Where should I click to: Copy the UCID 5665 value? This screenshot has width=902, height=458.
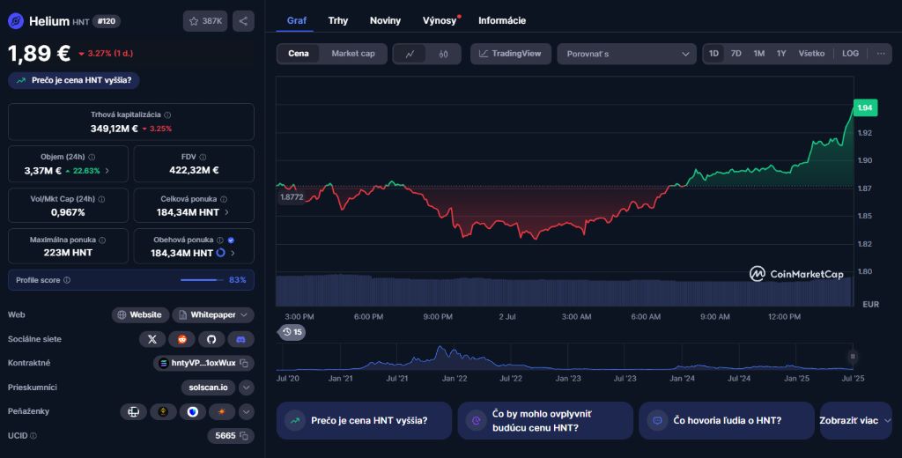click(244, 436)
